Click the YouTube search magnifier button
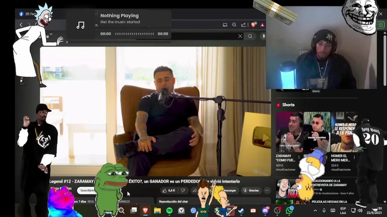The height and width of the screenshot is (217, 387). 250,36
